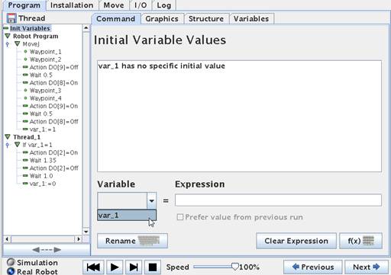Enable Prefer value from previous run

(180, 217)
